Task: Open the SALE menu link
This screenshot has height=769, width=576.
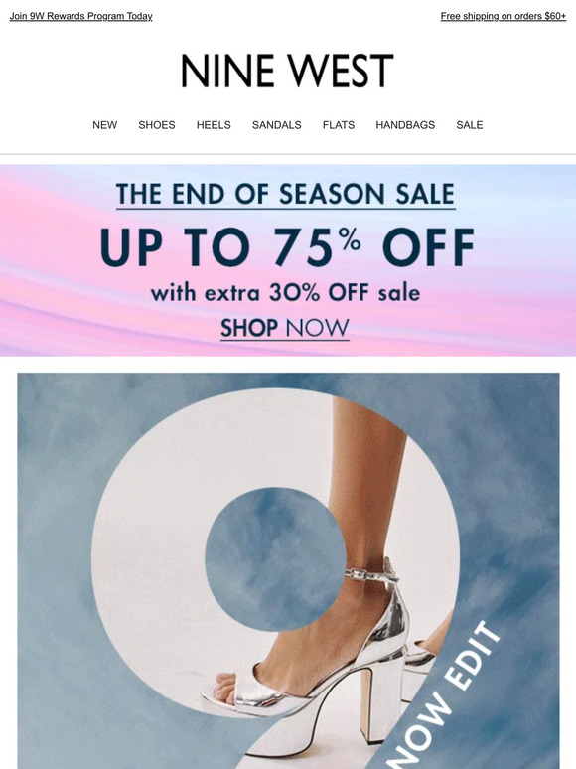Action: pyautogui.click(x=470, y=125)
